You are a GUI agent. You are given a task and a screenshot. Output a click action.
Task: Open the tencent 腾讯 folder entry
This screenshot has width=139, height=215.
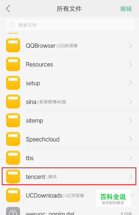tap(69, 176)
